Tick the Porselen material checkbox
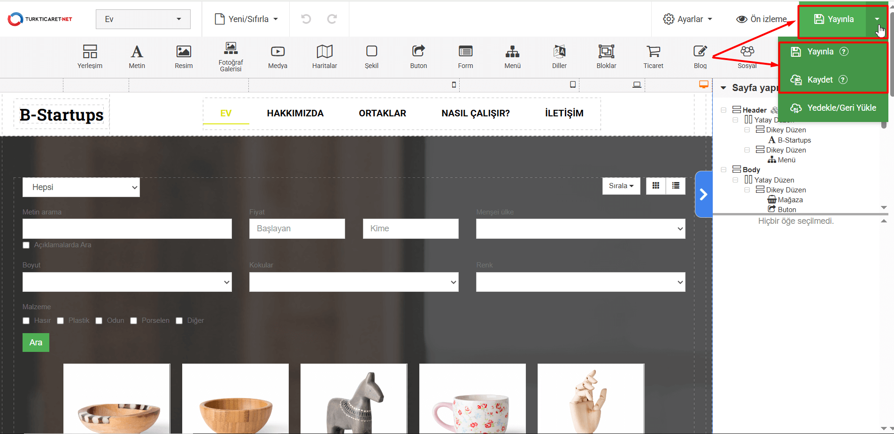894x434 pixels. click(134, 321)
